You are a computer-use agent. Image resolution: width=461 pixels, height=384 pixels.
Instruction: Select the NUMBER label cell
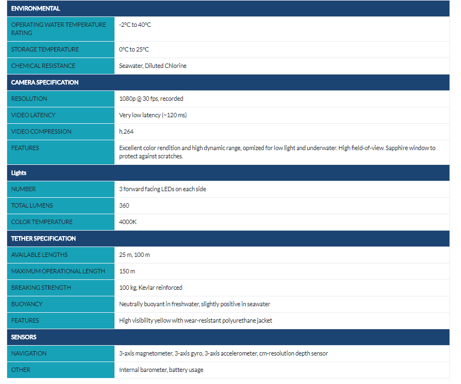coord(61,189)
